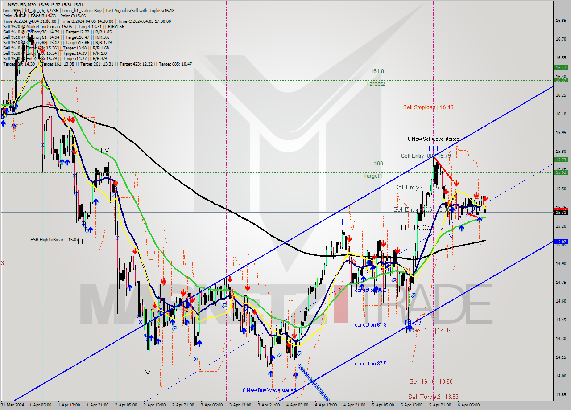Click the 13.85 price axis value
Image resolution: width=571 pixels, height=410 pixels.
[x=561, y=394]
